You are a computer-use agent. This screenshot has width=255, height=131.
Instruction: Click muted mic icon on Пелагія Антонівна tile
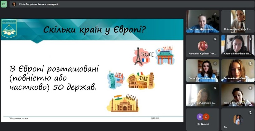pos(215,63)
